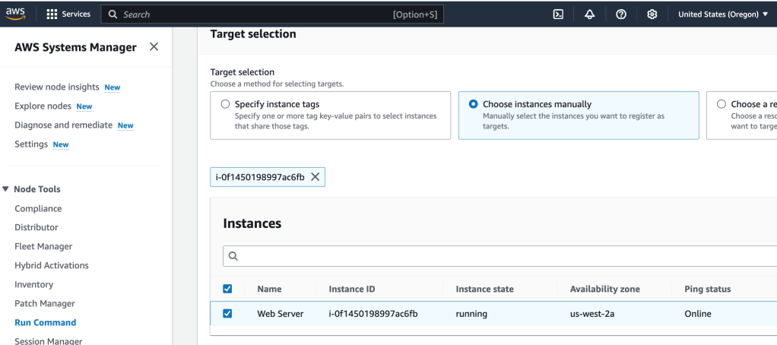Uncheck the Web Server instance checkbox
Screen dimensions: 777x345
[227, 313]
